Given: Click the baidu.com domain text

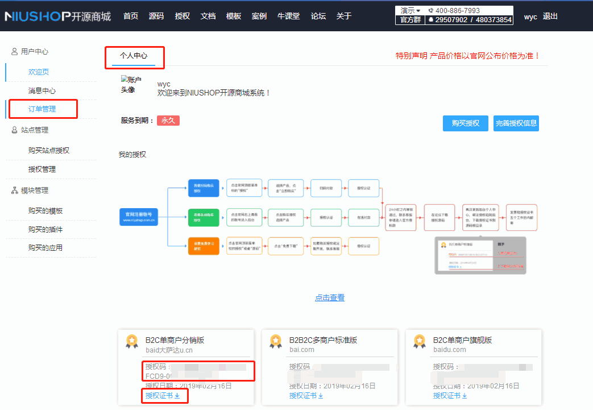Looking at the screenshot, I should pyautogui.click(x=450, y=350).
